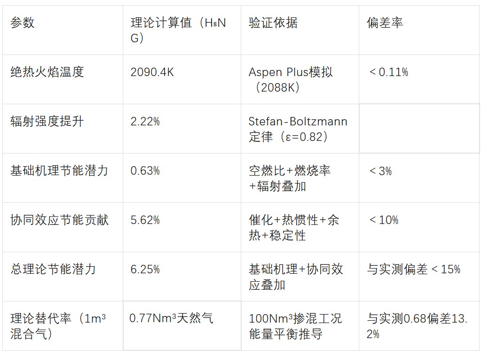Select the 偏差率 column header

click(x=385, y=23)
